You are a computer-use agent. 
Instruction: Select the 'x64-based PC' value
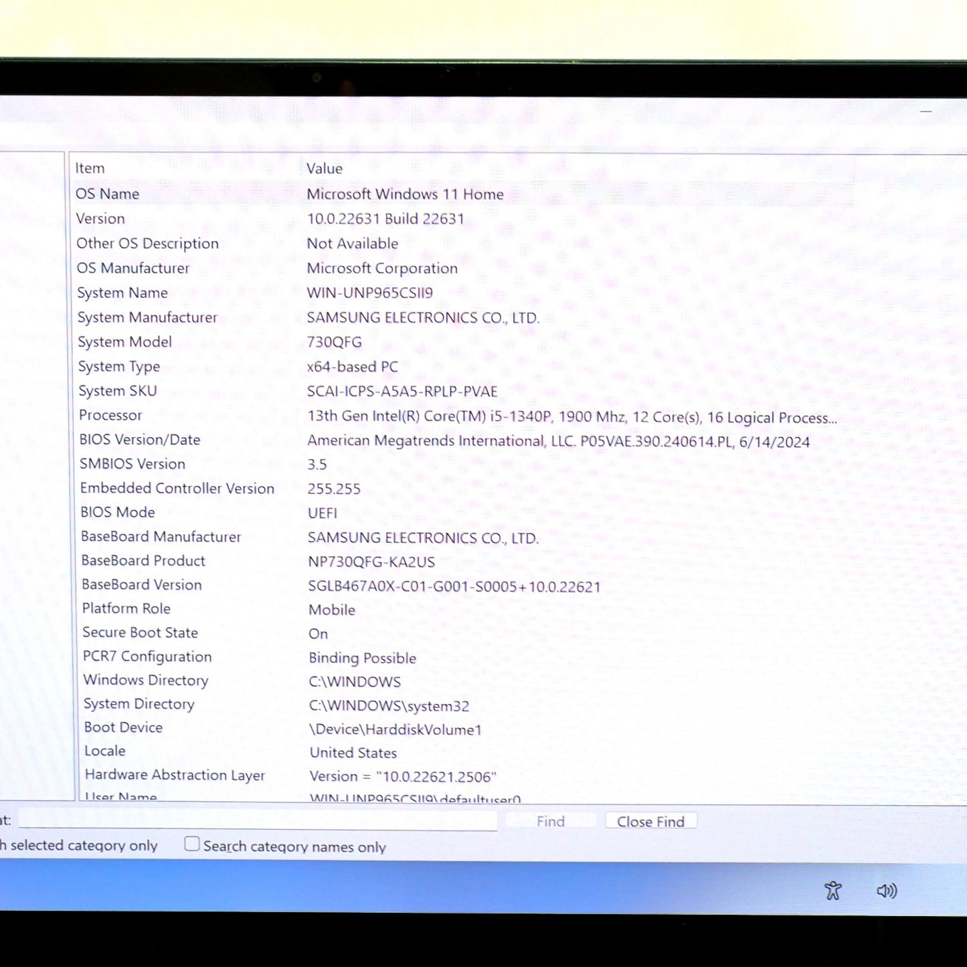tap(352, 367)
